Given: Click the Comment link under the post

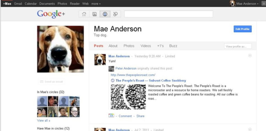Looking at the screenshot, I should [x=125, y=116].
